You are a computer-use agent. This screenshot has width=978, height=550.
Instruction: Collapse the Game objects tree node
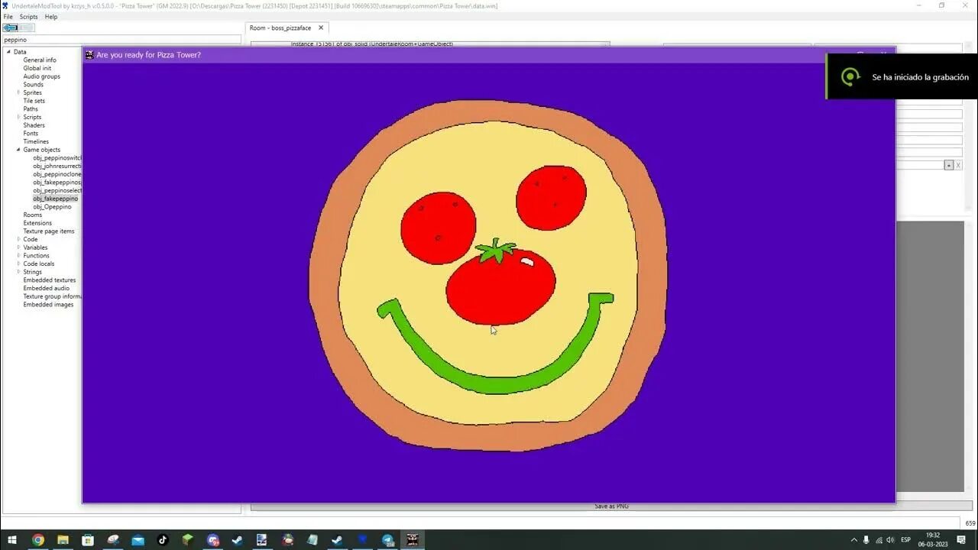(x=19, y=150)
